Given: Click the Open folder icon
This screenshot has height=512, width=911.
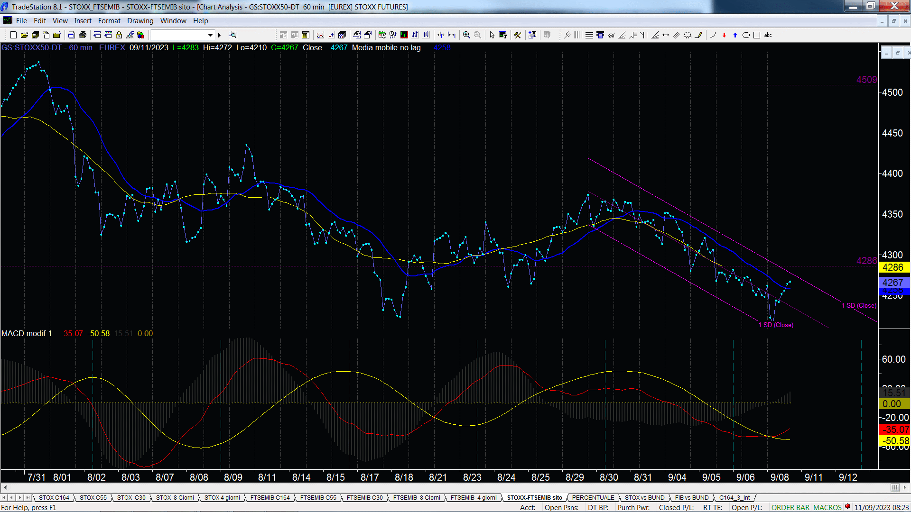Looking at the screenshot, I should (x=24, y=35).
